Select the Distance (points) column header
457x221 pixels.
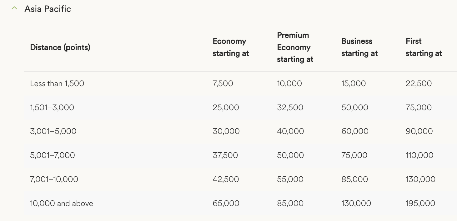point(60,47)
